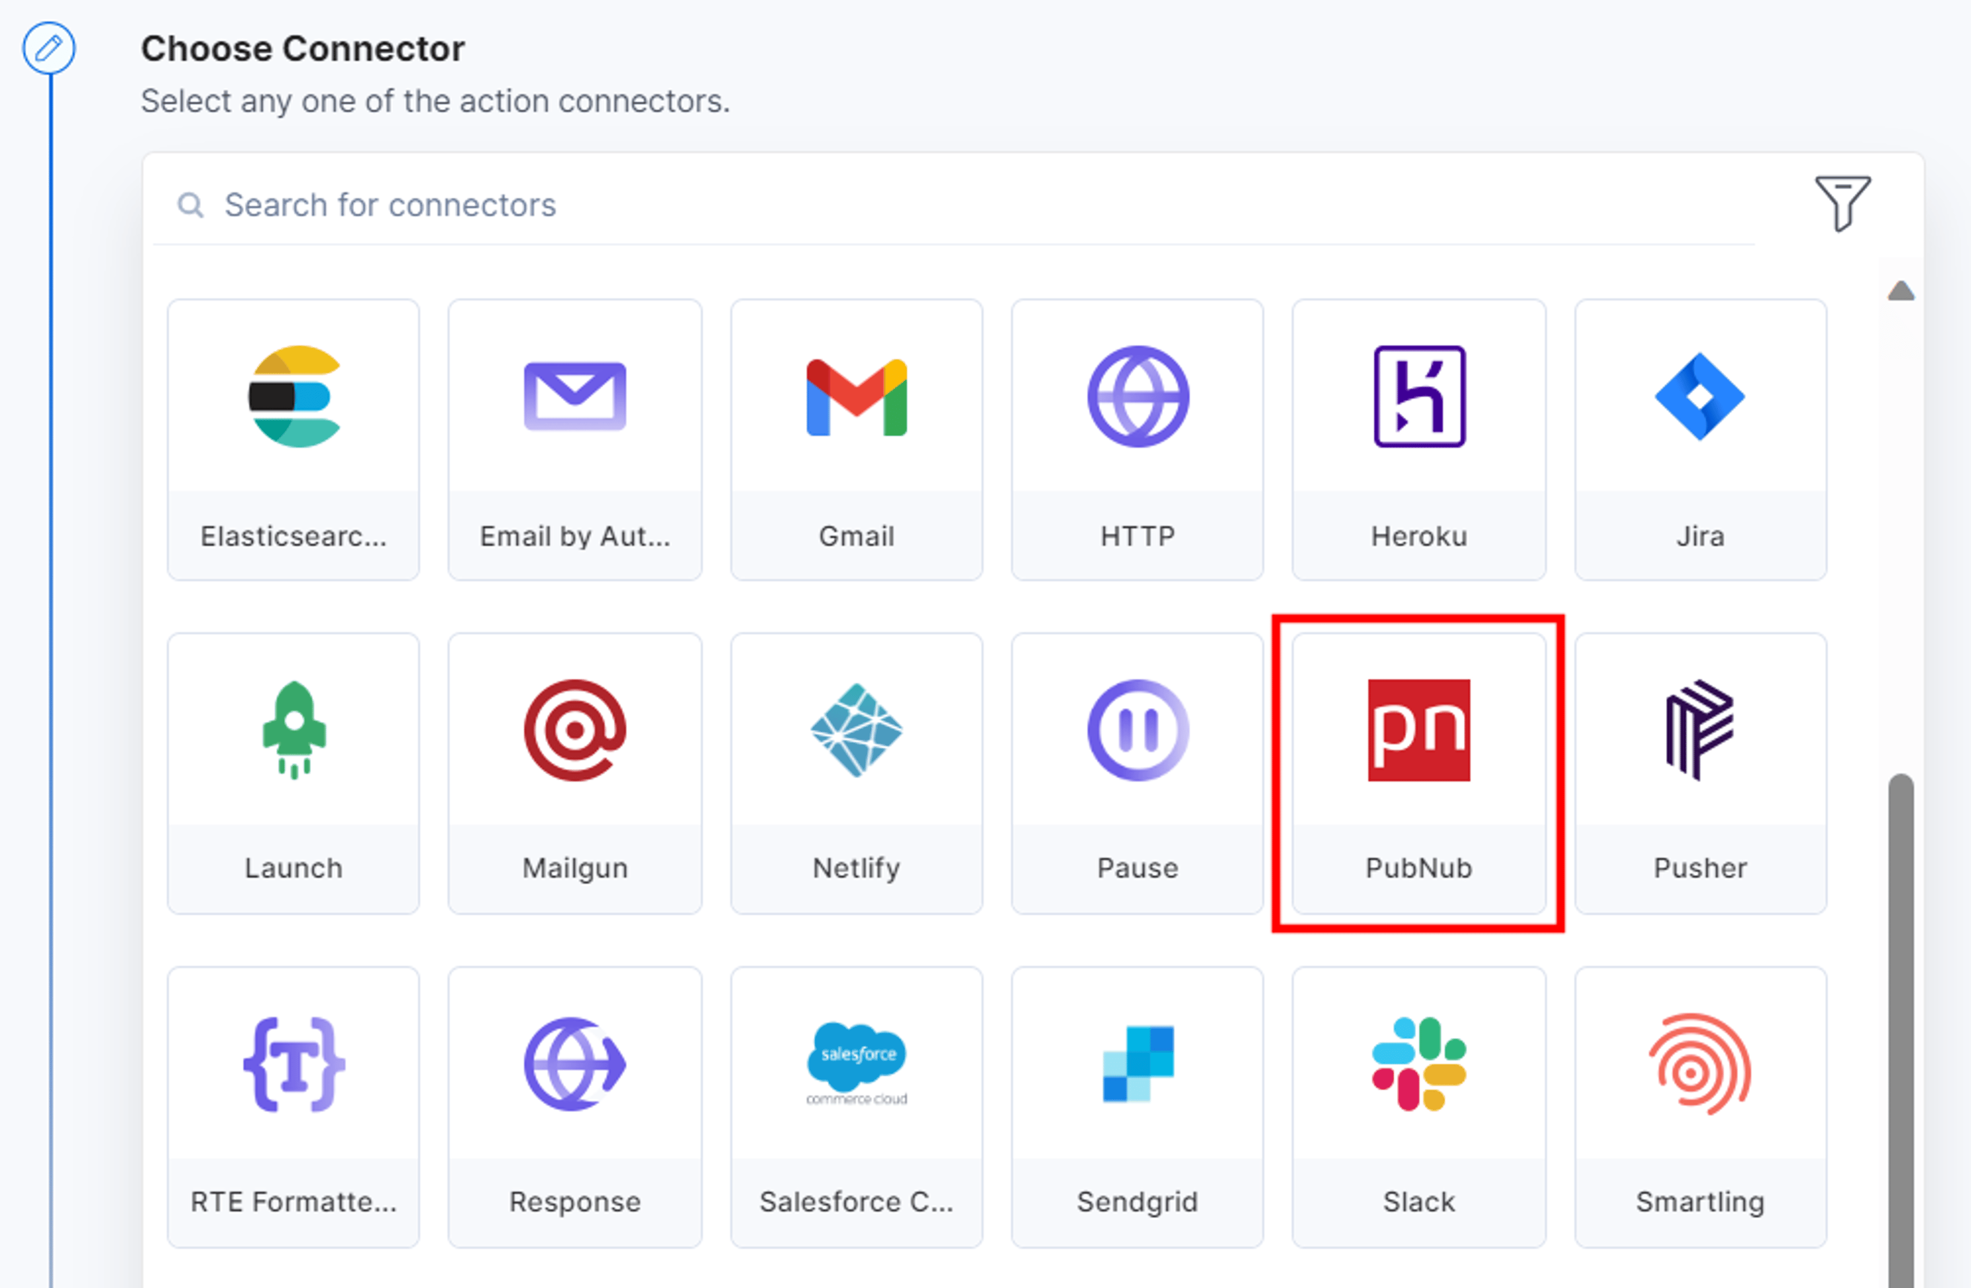Viewport: 1971px width, 1288px height.
Task: Select the HTTP globe icon
Action: coord(1138,397)
